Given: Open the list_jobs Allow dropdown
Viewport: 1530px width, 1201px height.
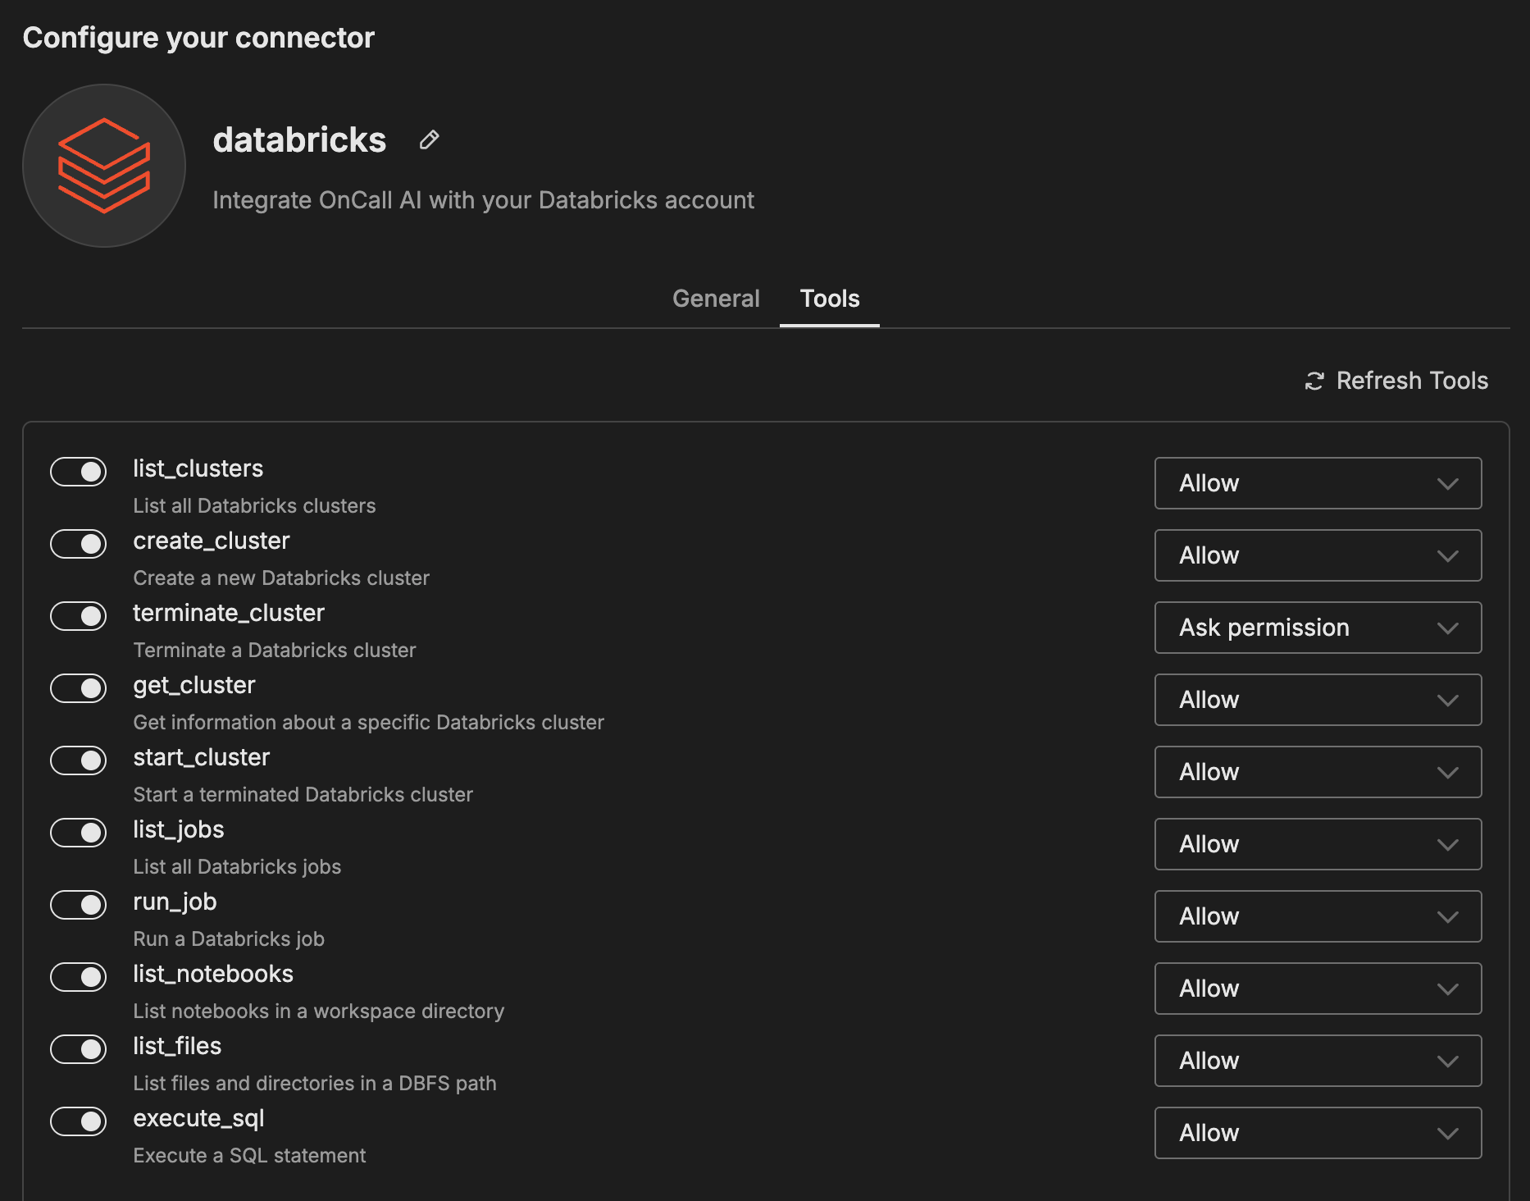Looking at the screenshot, I should click(1317, 844).
